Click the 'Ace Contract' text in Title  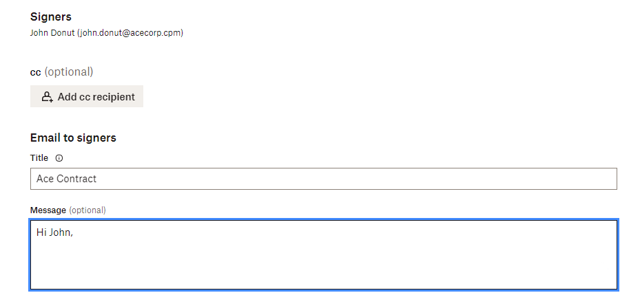coord(66,179)
